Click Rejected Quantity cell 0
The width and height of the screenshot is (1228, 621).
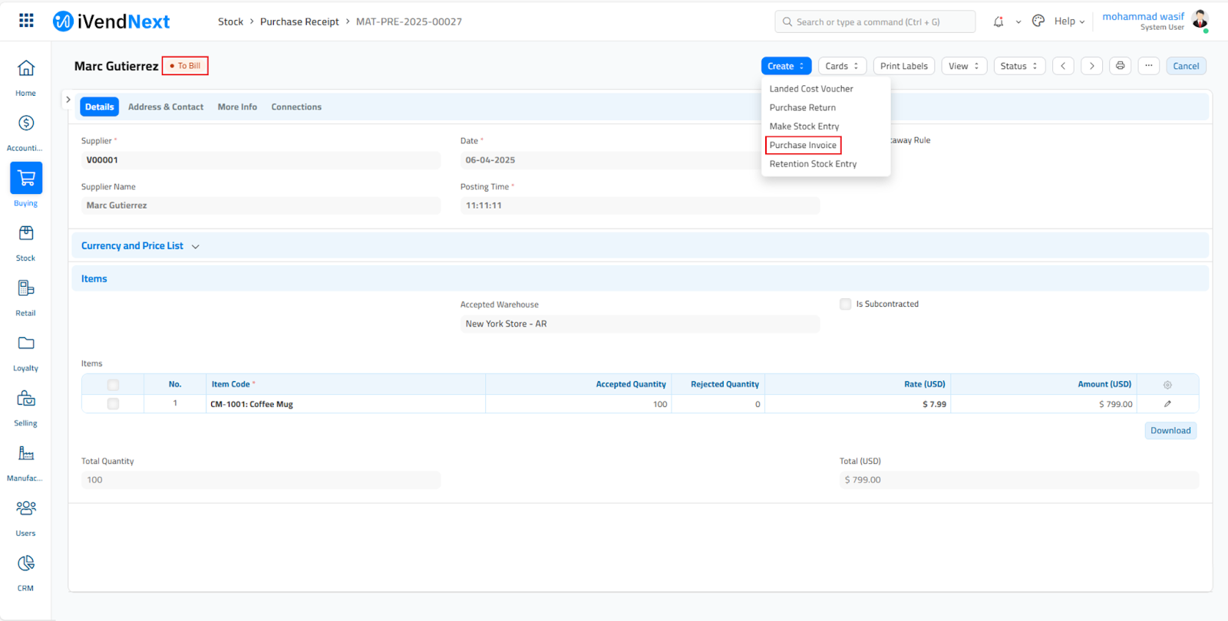tap(718, 404)
